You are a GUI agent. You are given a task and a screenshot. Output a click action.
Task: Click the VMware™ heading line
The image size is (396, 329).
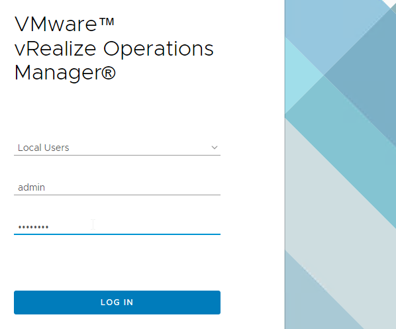tap(64, 24)
